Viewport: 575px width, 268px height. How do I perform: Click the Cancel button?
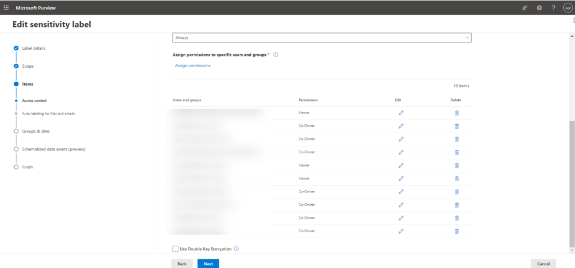click(x=543, y=264)
